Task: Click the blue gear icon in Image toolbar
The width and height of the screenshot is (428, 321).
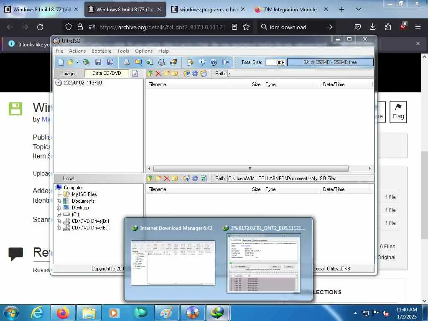Action: click(195, 74)
